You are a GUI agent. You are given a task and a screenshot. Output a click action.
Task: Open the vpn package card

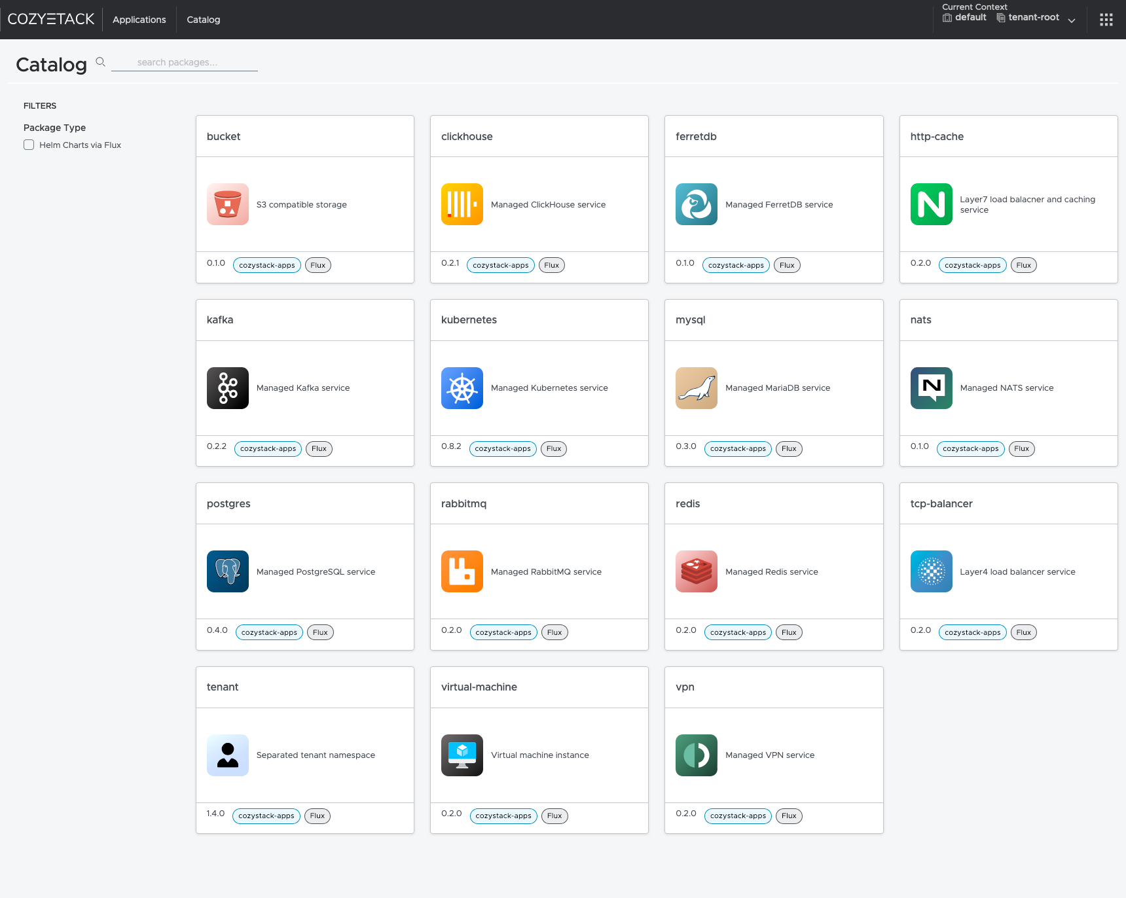[773, 687]
